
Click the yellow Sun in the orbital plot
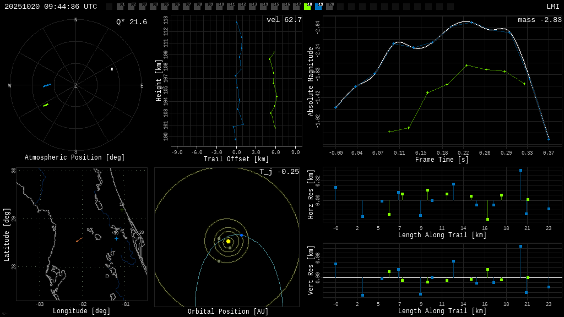[x=228, y=241]
